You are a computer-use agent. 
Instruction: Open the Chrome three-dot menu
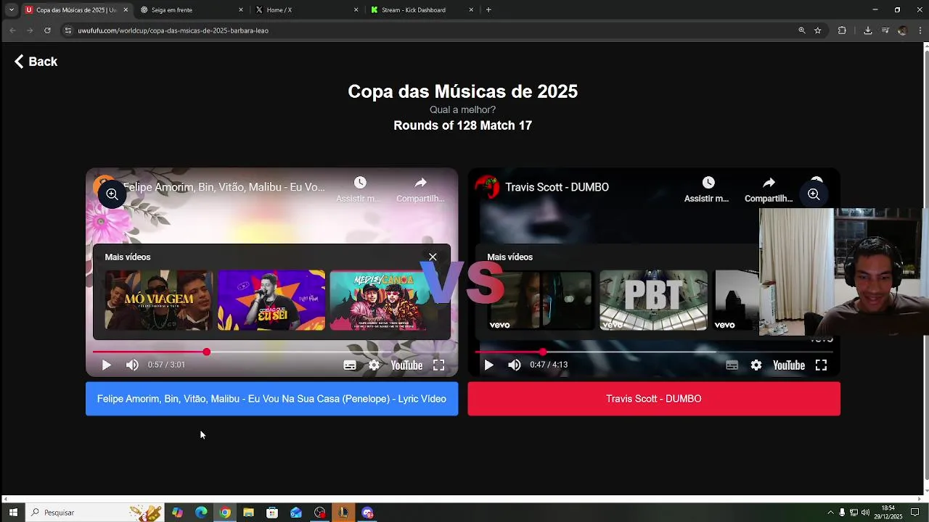click(920, 30)
